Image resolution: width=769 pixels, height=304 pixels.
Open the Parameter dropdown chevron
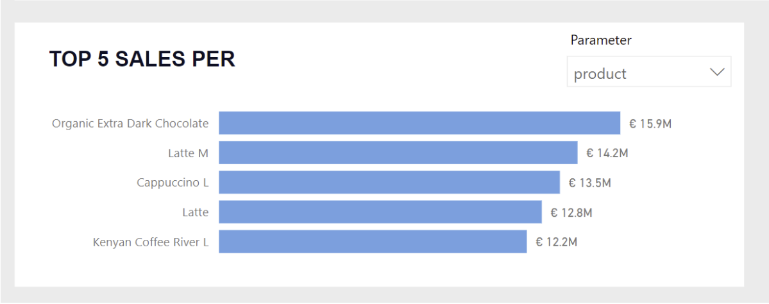(717, 72)
